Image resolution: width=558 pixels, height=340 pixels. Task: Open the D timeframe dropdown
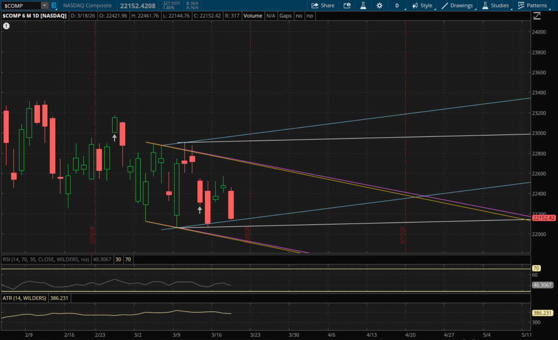tap(397, 6)
